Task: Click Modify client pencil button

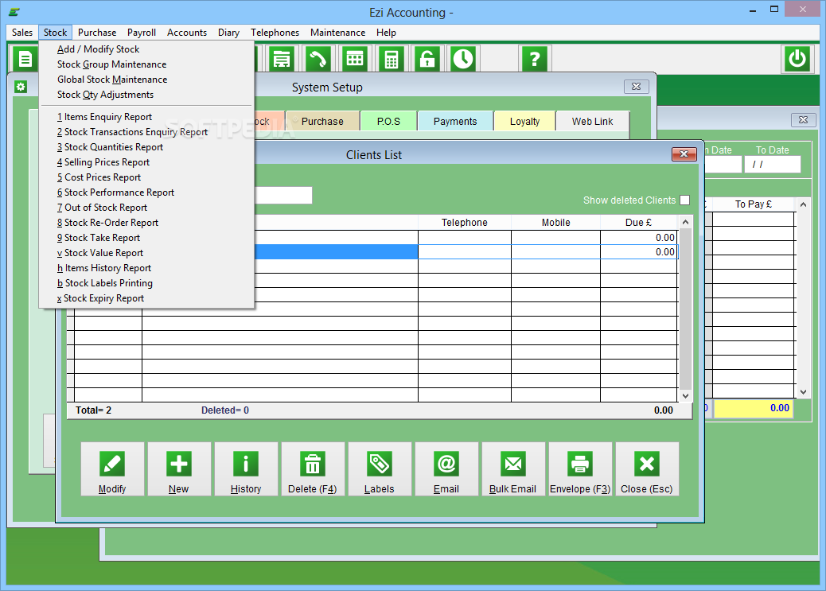Action: pos(112,469)
